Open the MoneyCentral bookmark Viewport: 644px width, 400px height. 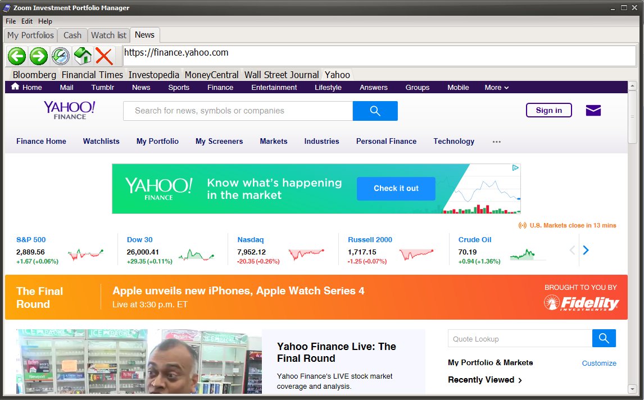(x=211, y=75)
